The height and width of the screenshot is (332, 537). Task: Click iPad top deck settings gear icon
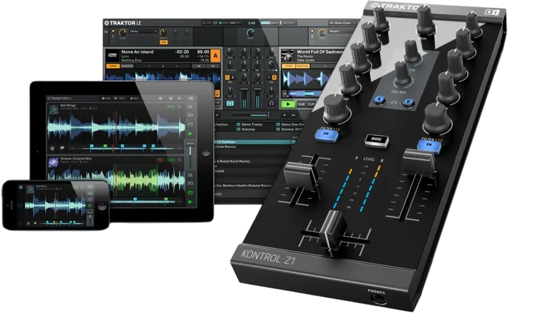coord(53,148)
